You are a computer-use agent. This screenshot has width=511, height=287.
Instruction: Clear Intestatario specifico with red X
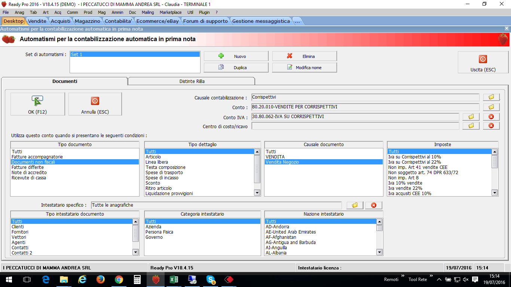pos(374,205)
